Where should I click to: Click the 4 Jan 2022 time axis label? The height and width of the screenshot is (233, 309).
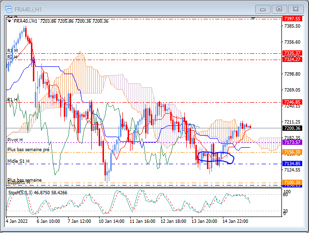point(17,221)
